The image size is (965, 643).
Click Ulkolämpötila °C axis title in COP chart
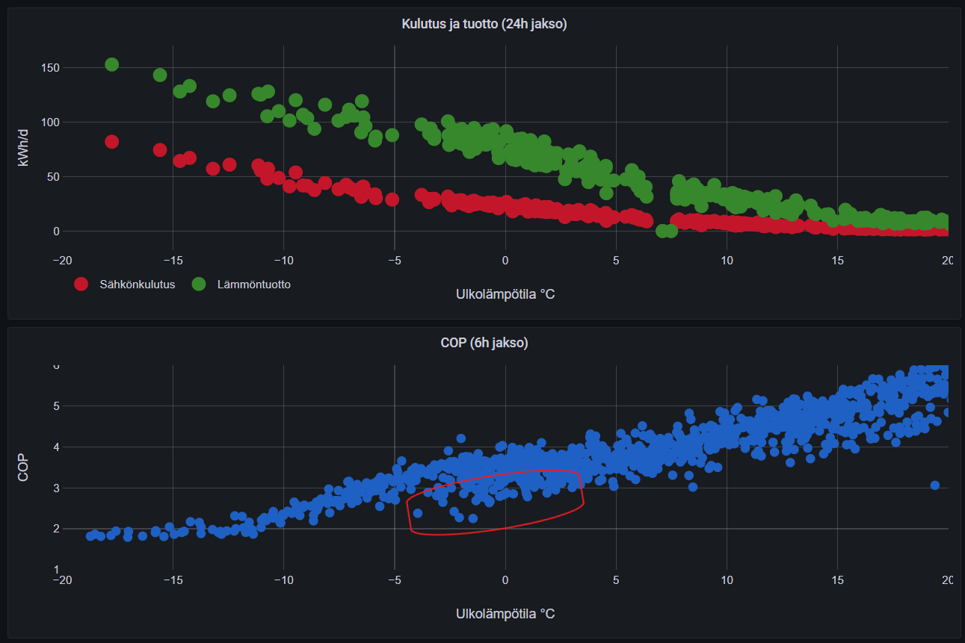point(505,614)
